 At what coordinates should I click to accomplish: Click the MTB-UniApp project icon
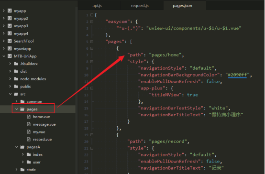10,56
